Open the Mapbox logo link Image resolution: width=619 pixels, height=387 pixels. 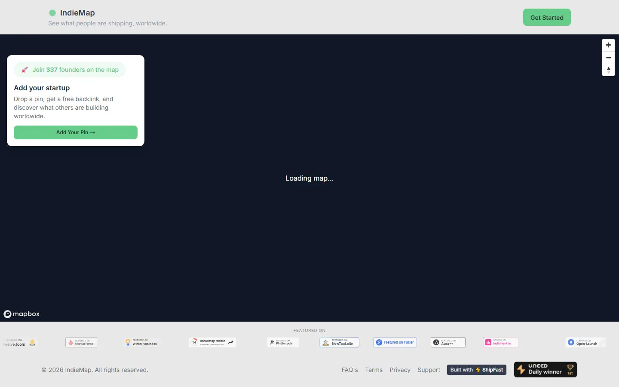(x=21, y=314)
